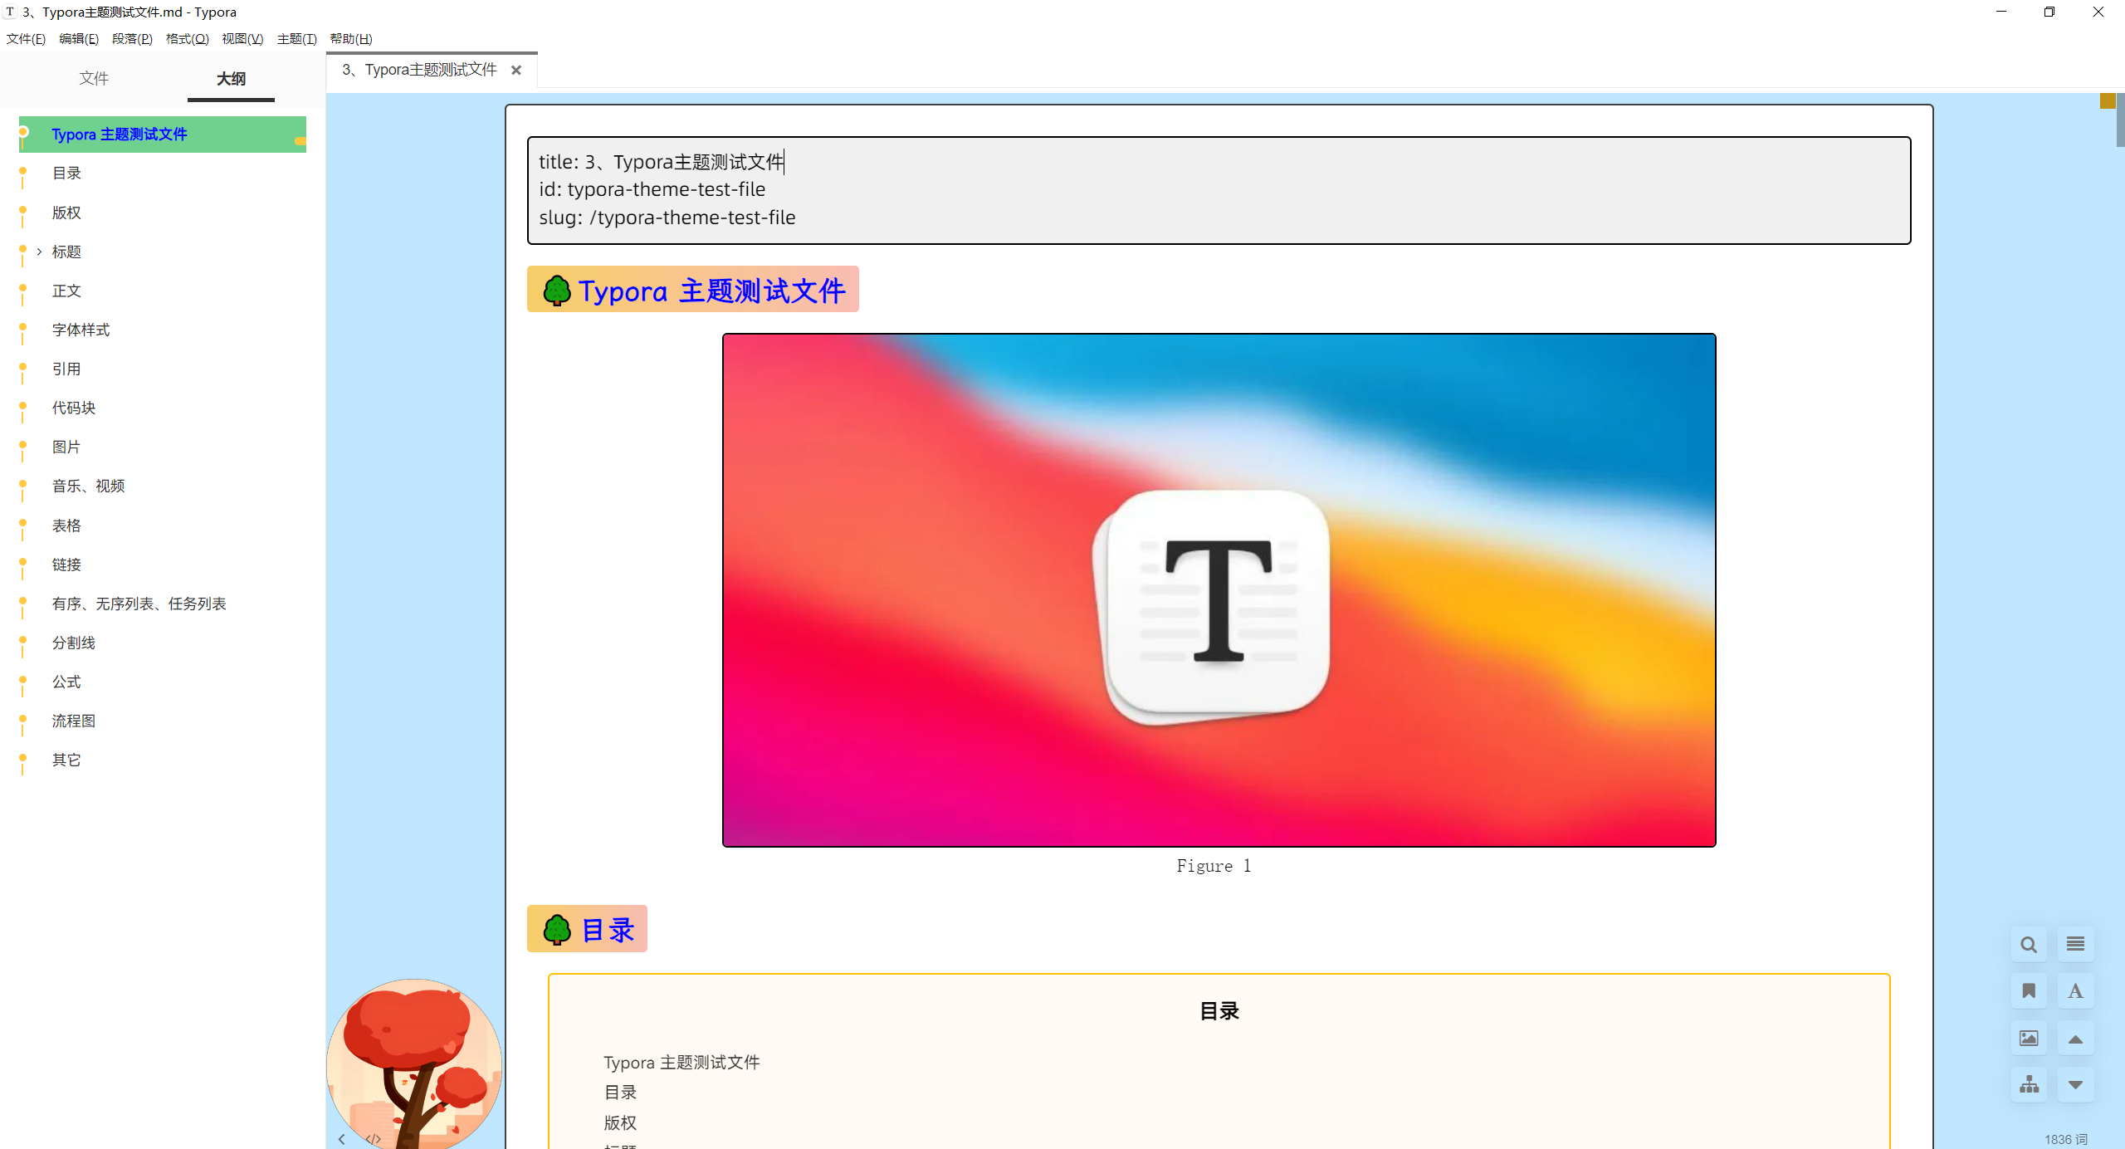
Task: Jump to 有序、无序列表、任务列表 in outline
Action: tap(139, 604)
